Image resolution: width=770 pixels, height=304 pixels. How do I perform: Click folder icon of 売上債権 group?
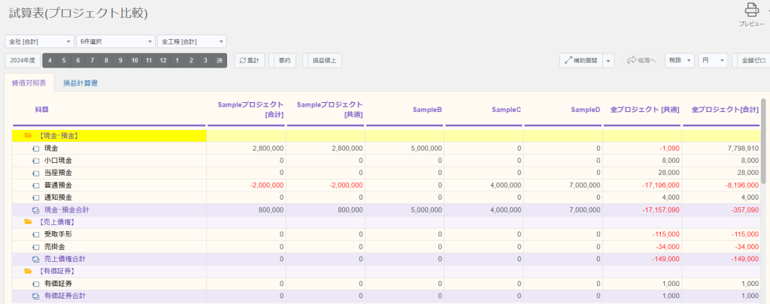(x=28, y=221)
